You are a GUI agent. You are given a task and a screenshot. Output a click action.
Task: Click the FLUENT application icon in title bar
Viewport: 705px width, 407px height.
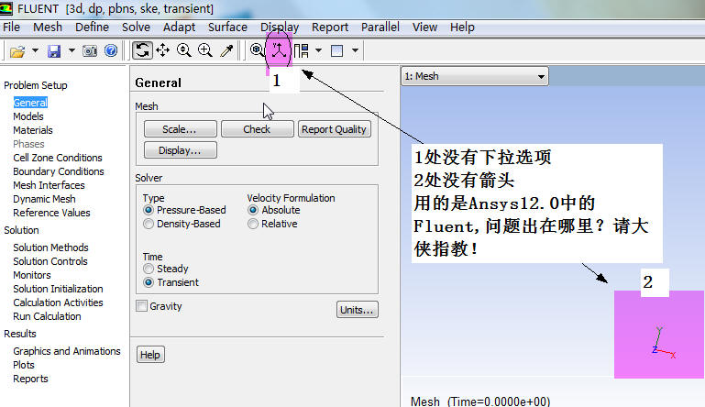click(6, 8)
